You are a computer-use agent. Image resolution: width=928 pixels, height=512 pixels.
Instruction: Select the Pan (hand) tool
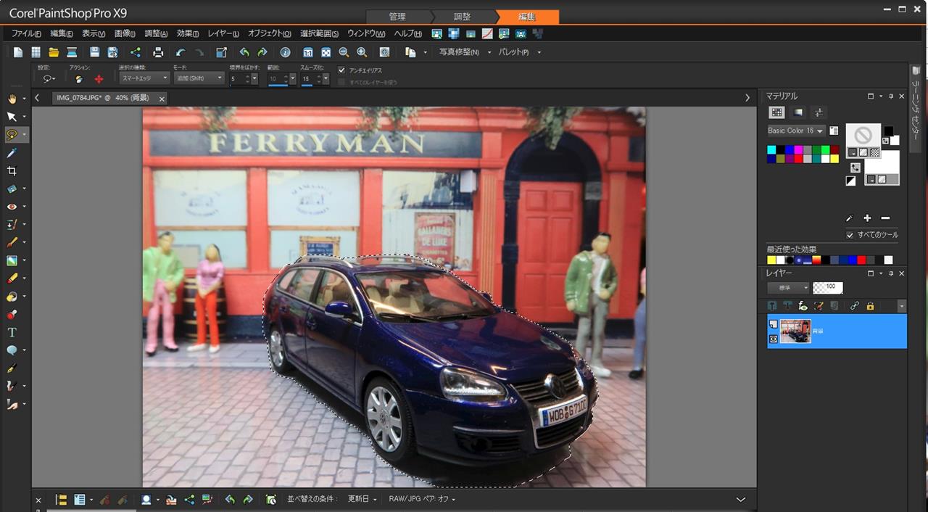(x=12, y=99)
